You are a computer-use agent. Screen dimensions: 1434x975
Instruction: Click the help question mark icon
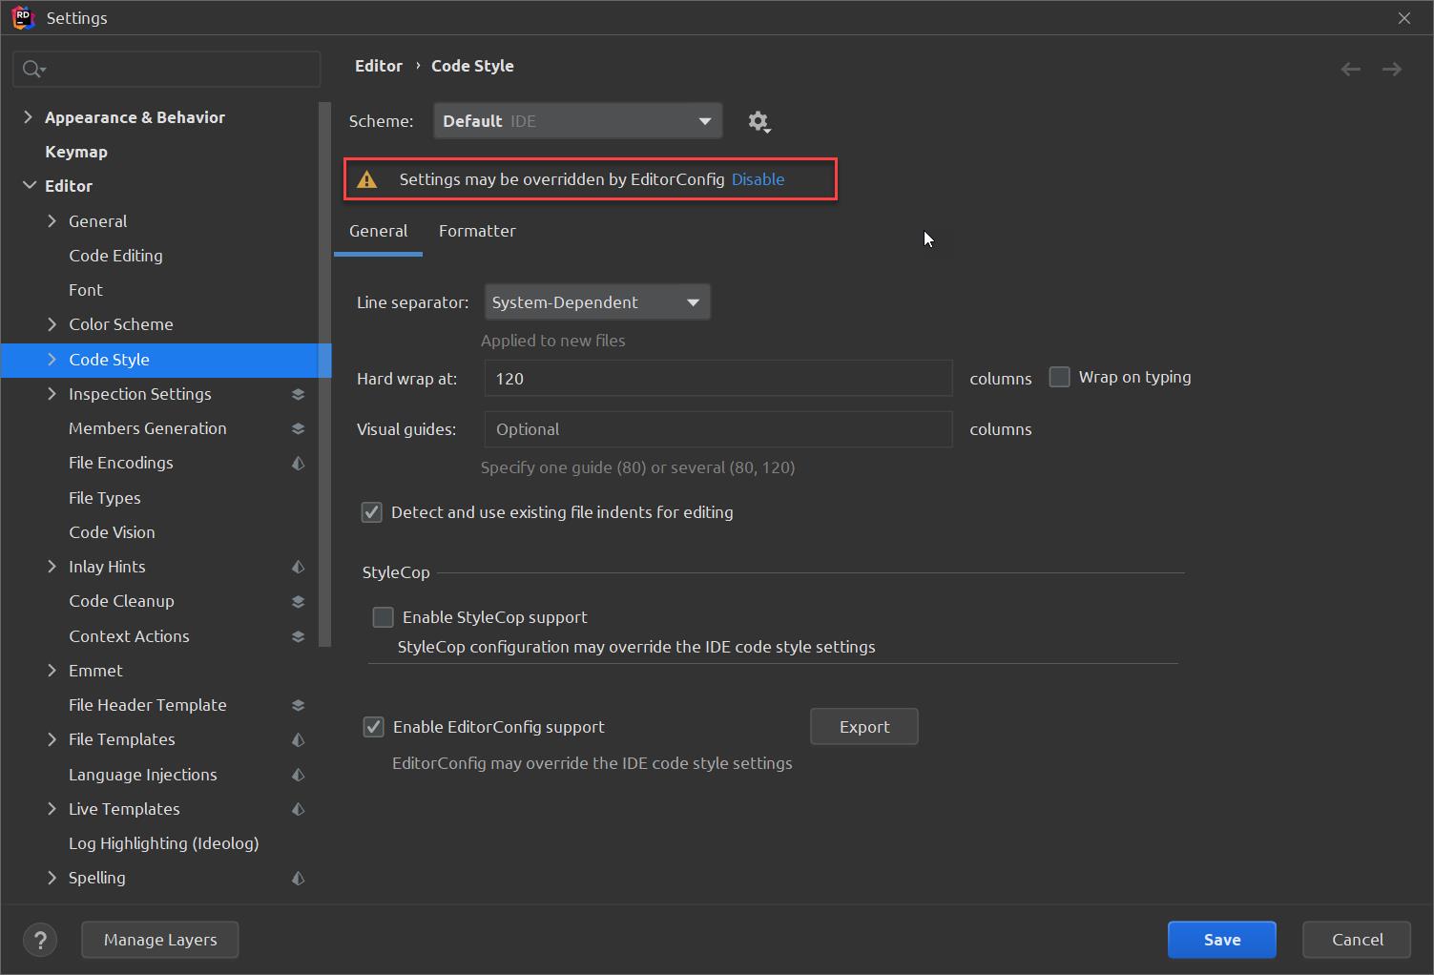coord(40,940)
